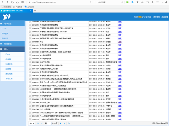This screenshot has width=169, height=126.
Task: Jump to the last page of mail list
Action: [64, 123]
